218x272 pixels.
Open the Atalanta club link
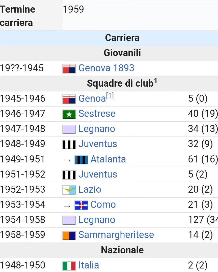tap(108, 159)
